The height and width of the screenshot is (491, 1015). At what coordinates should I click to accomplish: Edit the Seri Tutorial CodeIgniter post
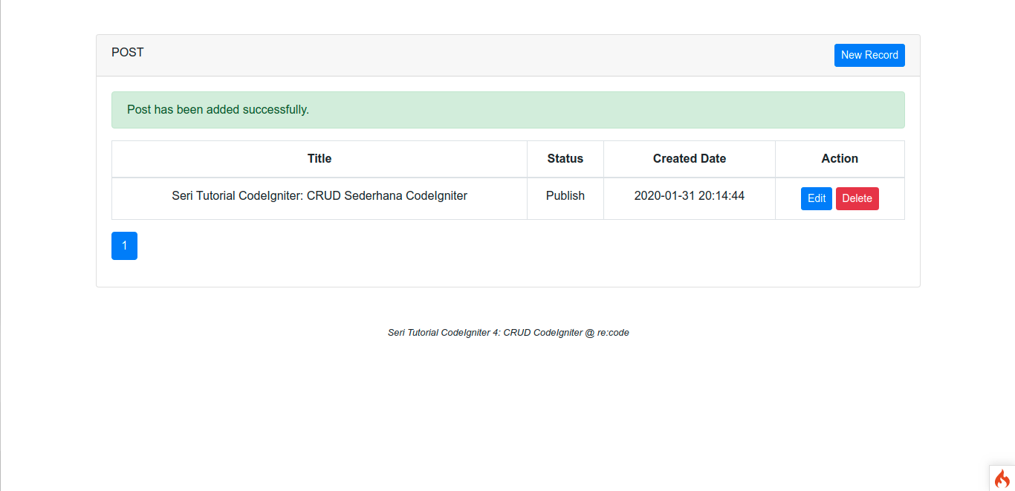pos(816,198)
